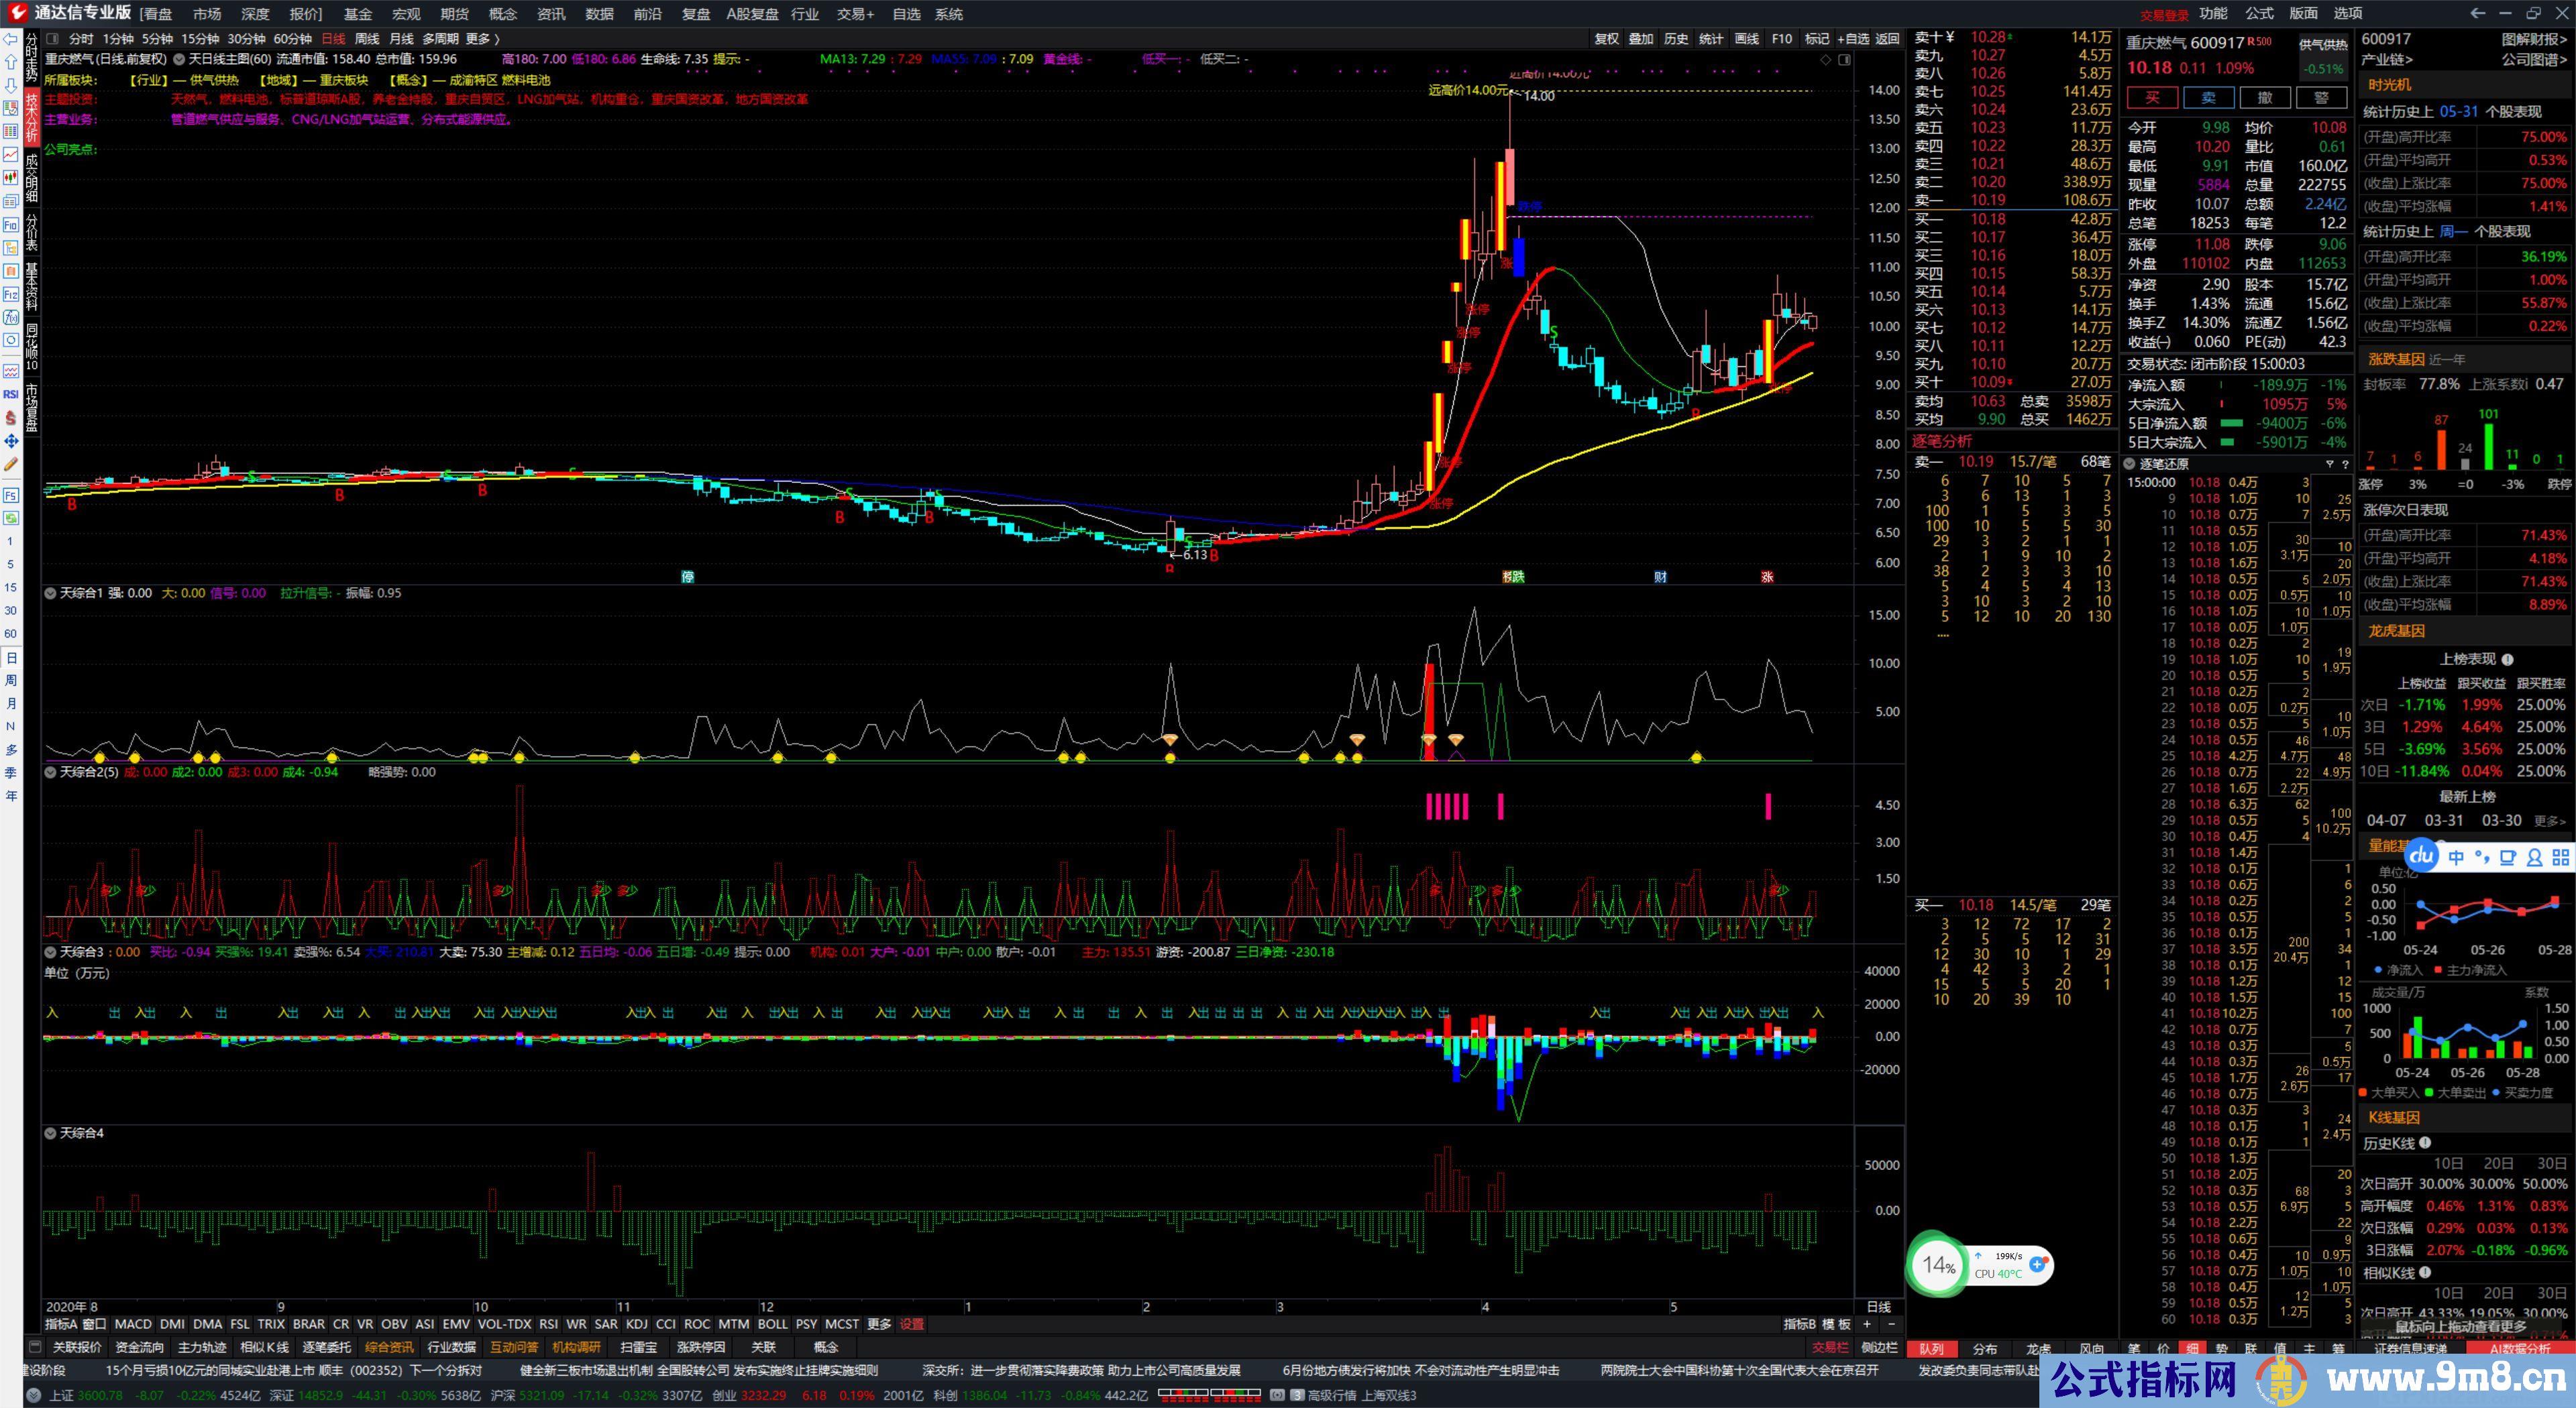Click the 撤 cancel order button

coord(2265,97)
